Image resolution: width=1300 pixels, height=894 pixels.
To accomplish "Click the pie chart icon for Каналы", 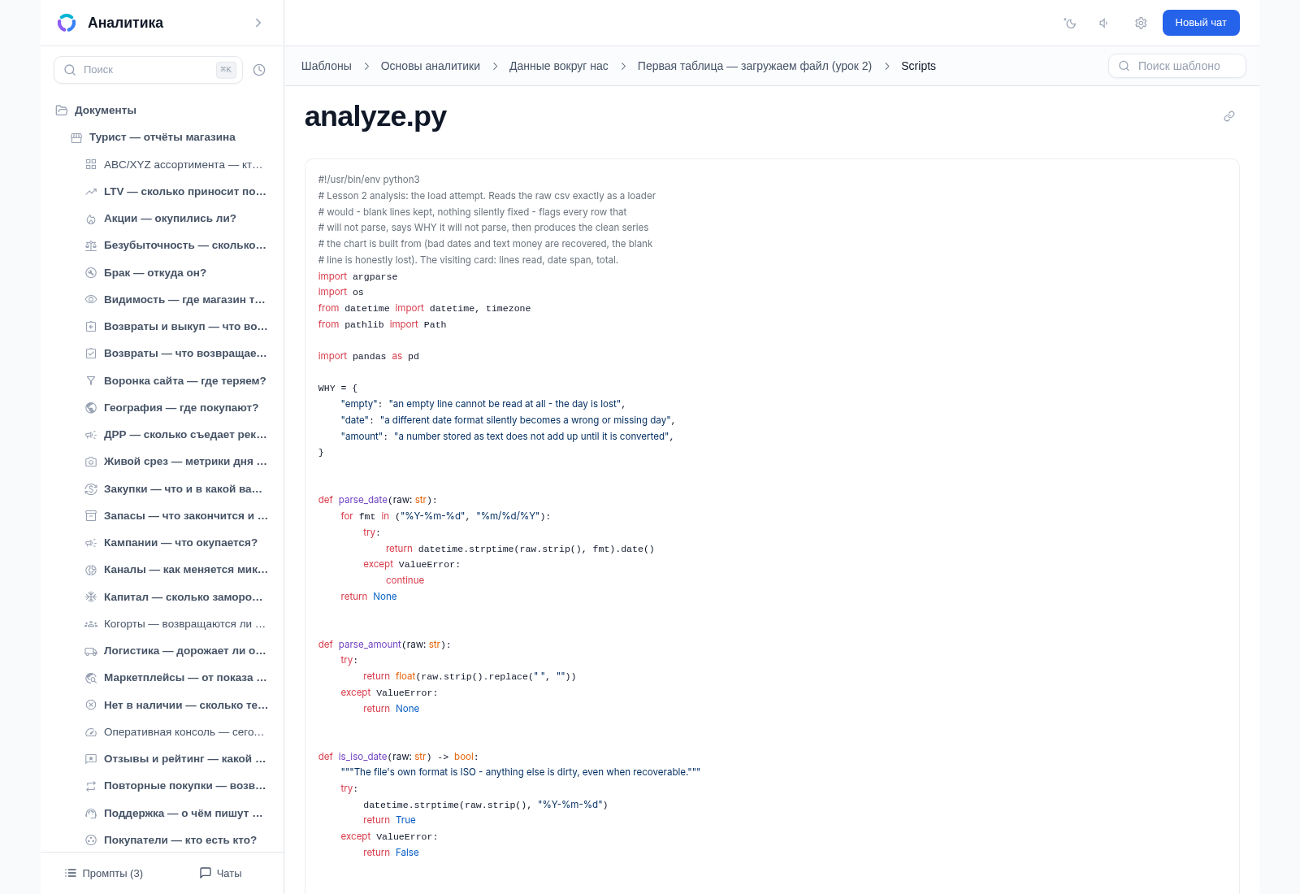I will click(x=91, y=570).
